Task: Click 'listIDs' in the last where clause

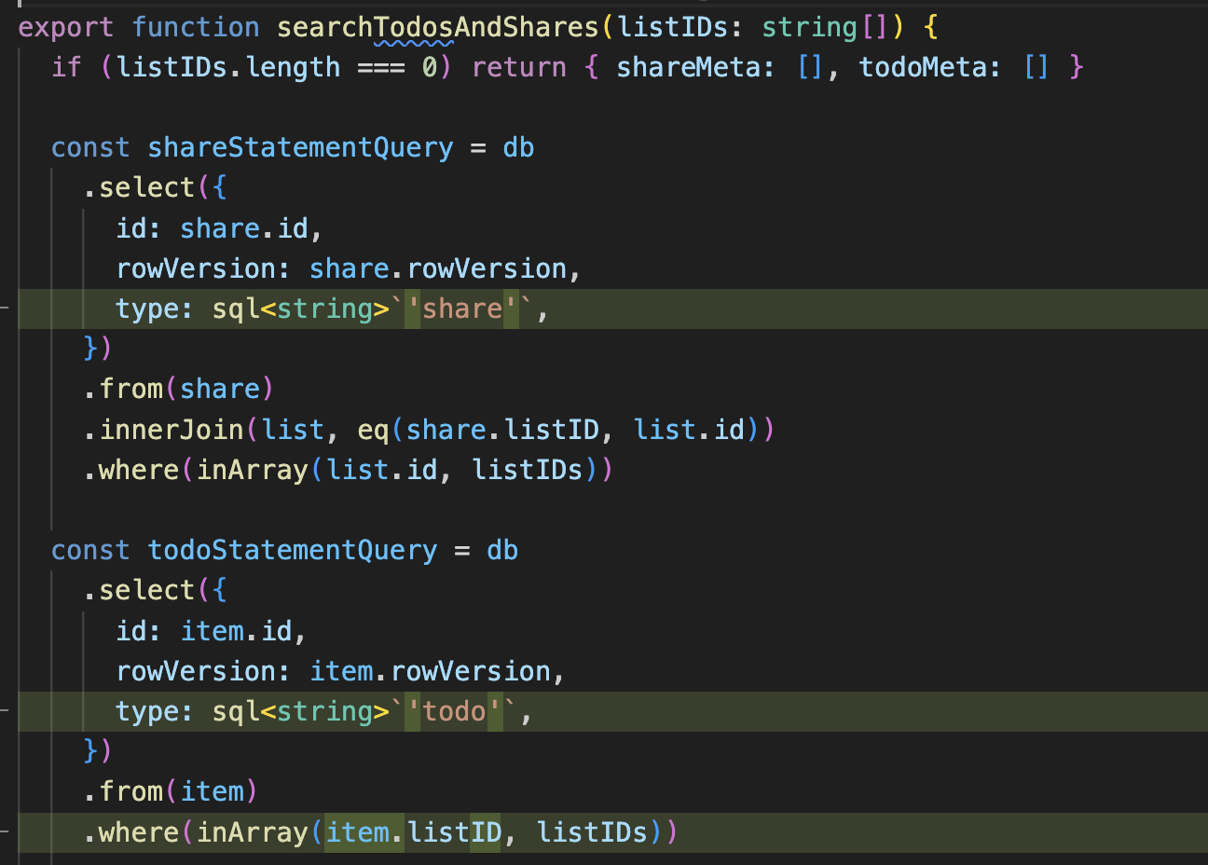Action: [592, 831]
